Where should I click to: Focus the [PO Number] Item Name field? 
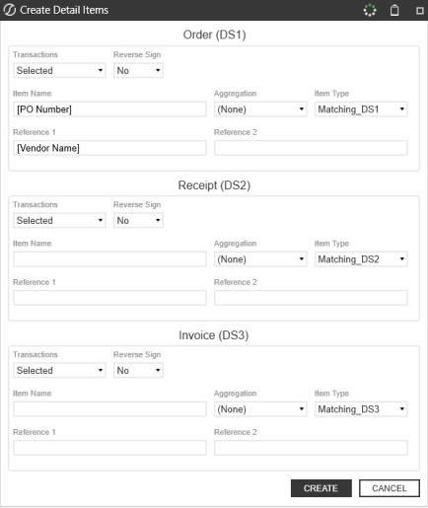click(109, 109)
